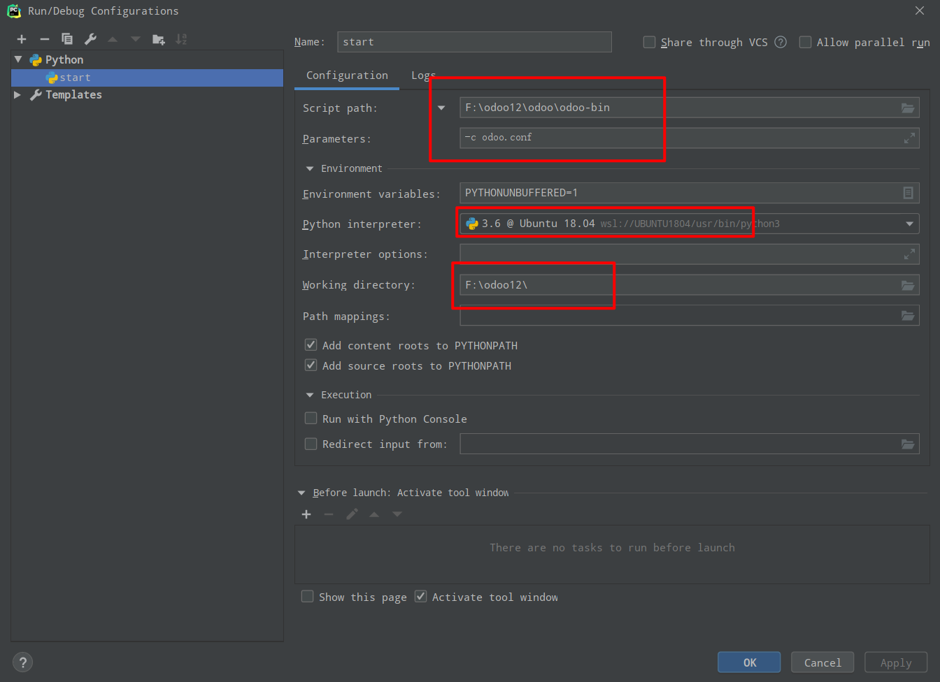Screen dimensions: 940x682
Task: Uncheck Add source roots to PYTHONPATH
Action: pos(311,365)
